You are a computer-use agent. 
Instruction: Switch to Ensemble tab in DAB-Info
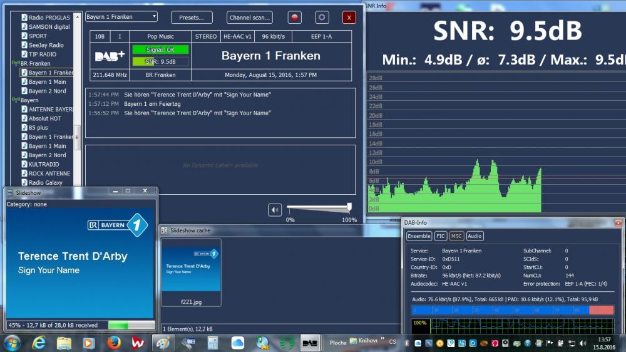click(419, 236)
